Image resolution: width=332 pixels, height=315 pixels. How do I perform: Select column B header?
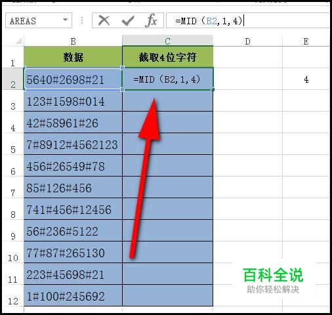point(73,41)
